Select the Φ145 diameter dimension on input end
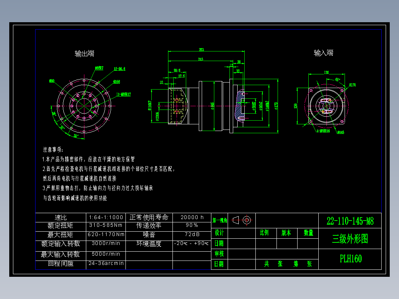This screenshot has width=399, height=299. point(341,132)
